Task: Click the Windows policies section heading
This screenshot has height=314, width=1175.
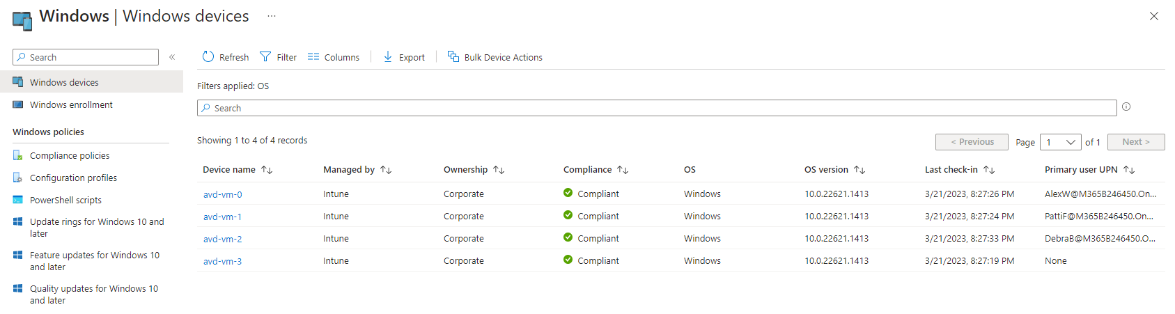Action: point(48,132)
